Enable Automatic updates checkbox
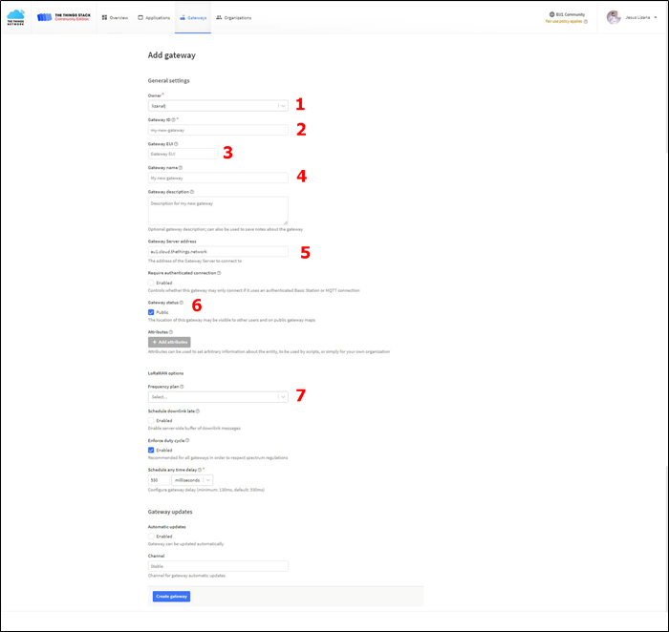Screen dimensions: 669x632 tap(151, 537)
